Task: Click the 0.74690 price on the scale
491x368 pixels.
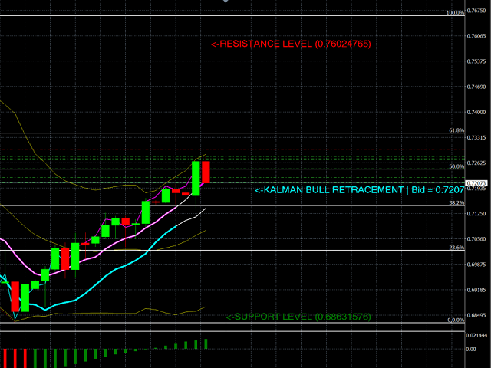Action: click(x=476, y=87)
